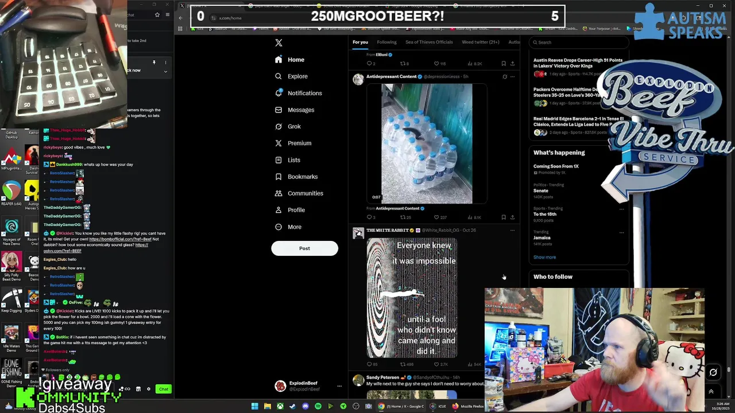Open File Explorer from taskbar

click(267, 406)
